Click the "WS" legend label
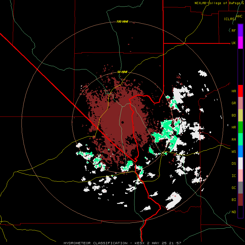The width and height of the screenshot is (245, 245). [234, 152]
